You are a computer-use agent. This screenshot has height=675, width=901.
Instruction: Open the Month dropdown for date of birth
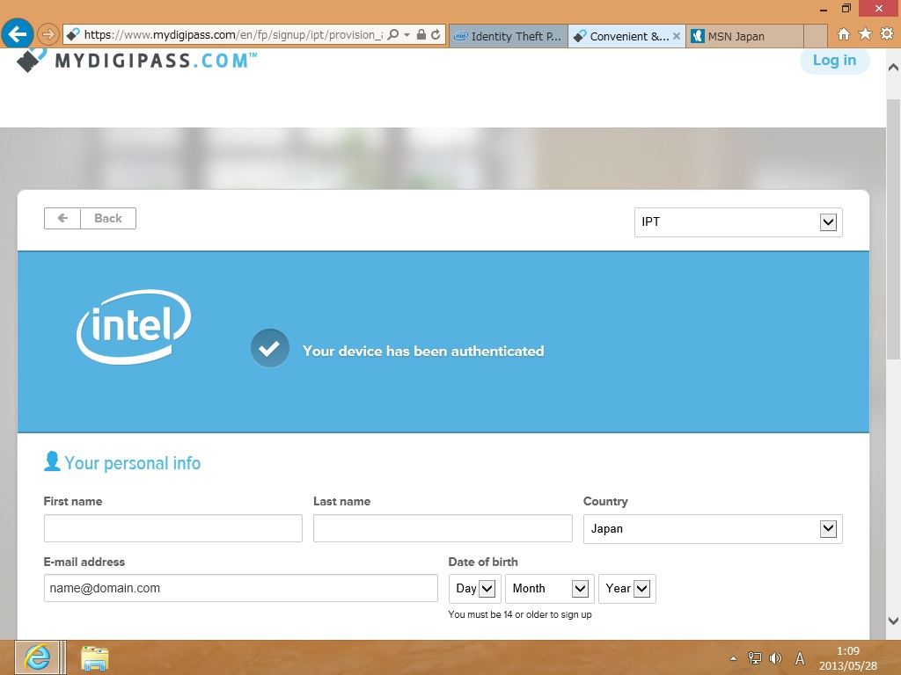coord(549,588)
